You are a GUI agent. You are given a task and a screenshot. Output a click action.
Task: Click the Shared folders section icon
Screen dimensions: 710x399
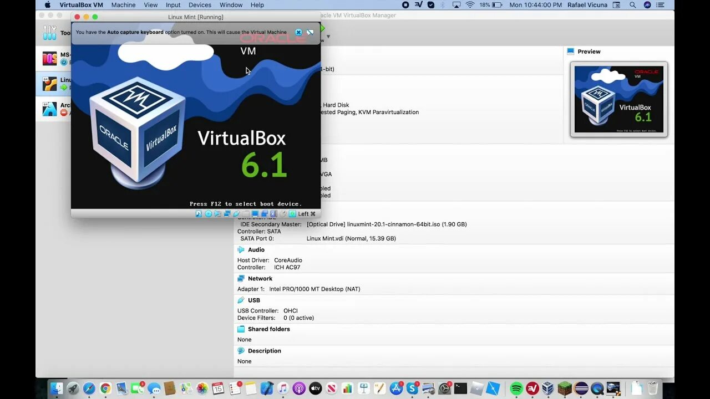pos(241,329)
